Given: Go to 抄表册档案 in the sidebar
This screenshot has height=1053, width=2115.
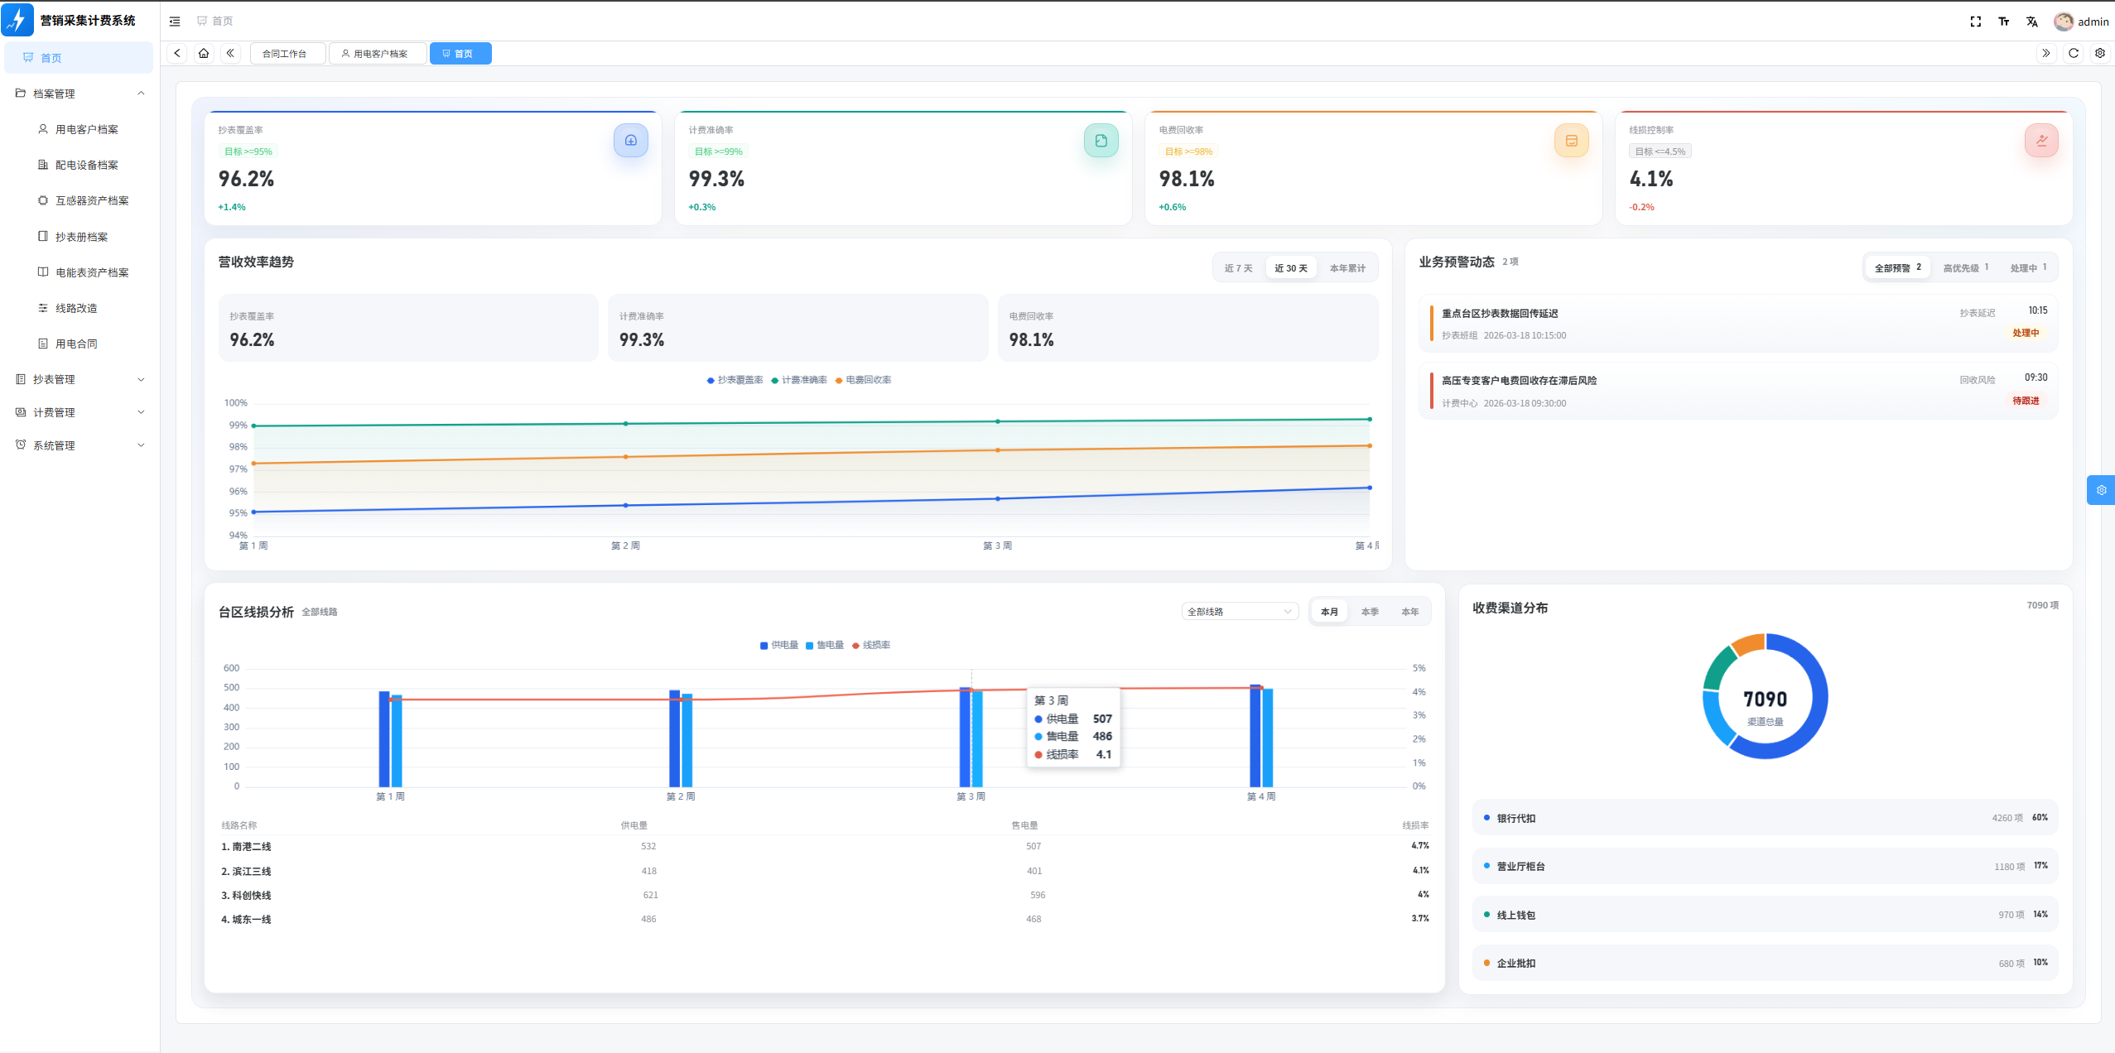Looking at the screenshot, I should coord(80,237).
